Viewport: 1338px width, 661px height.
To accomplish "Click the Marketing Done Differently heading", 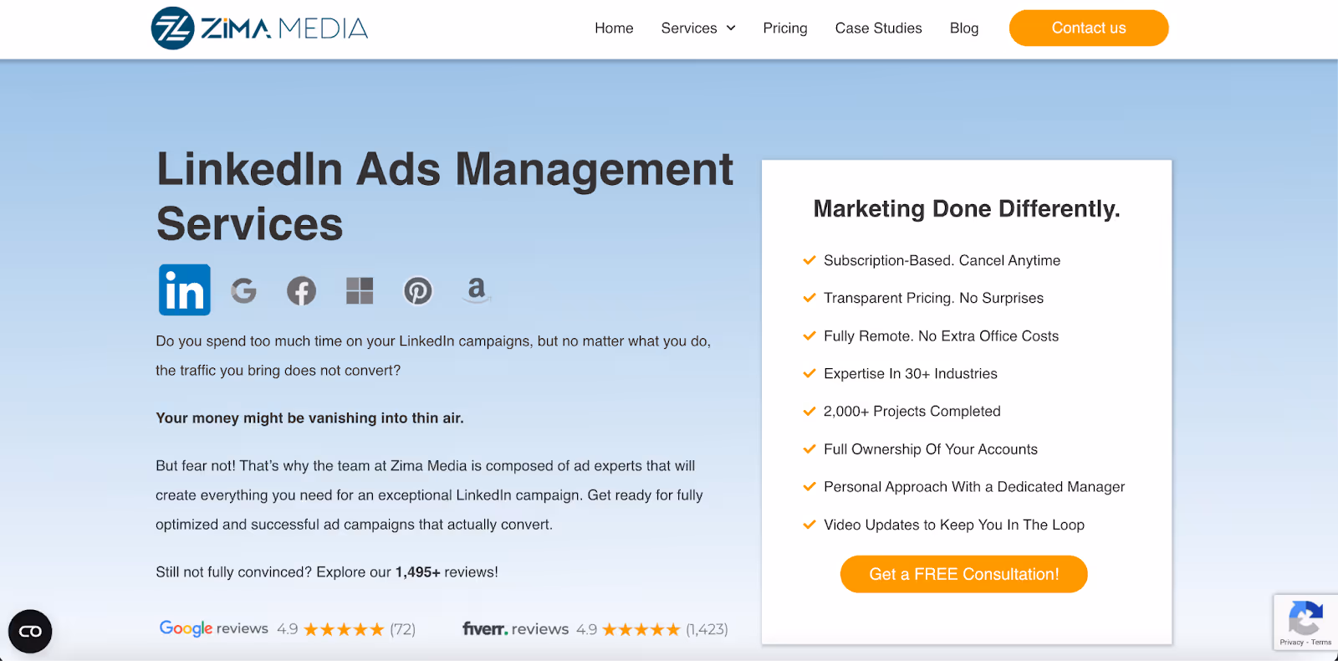I will (967, 208).
